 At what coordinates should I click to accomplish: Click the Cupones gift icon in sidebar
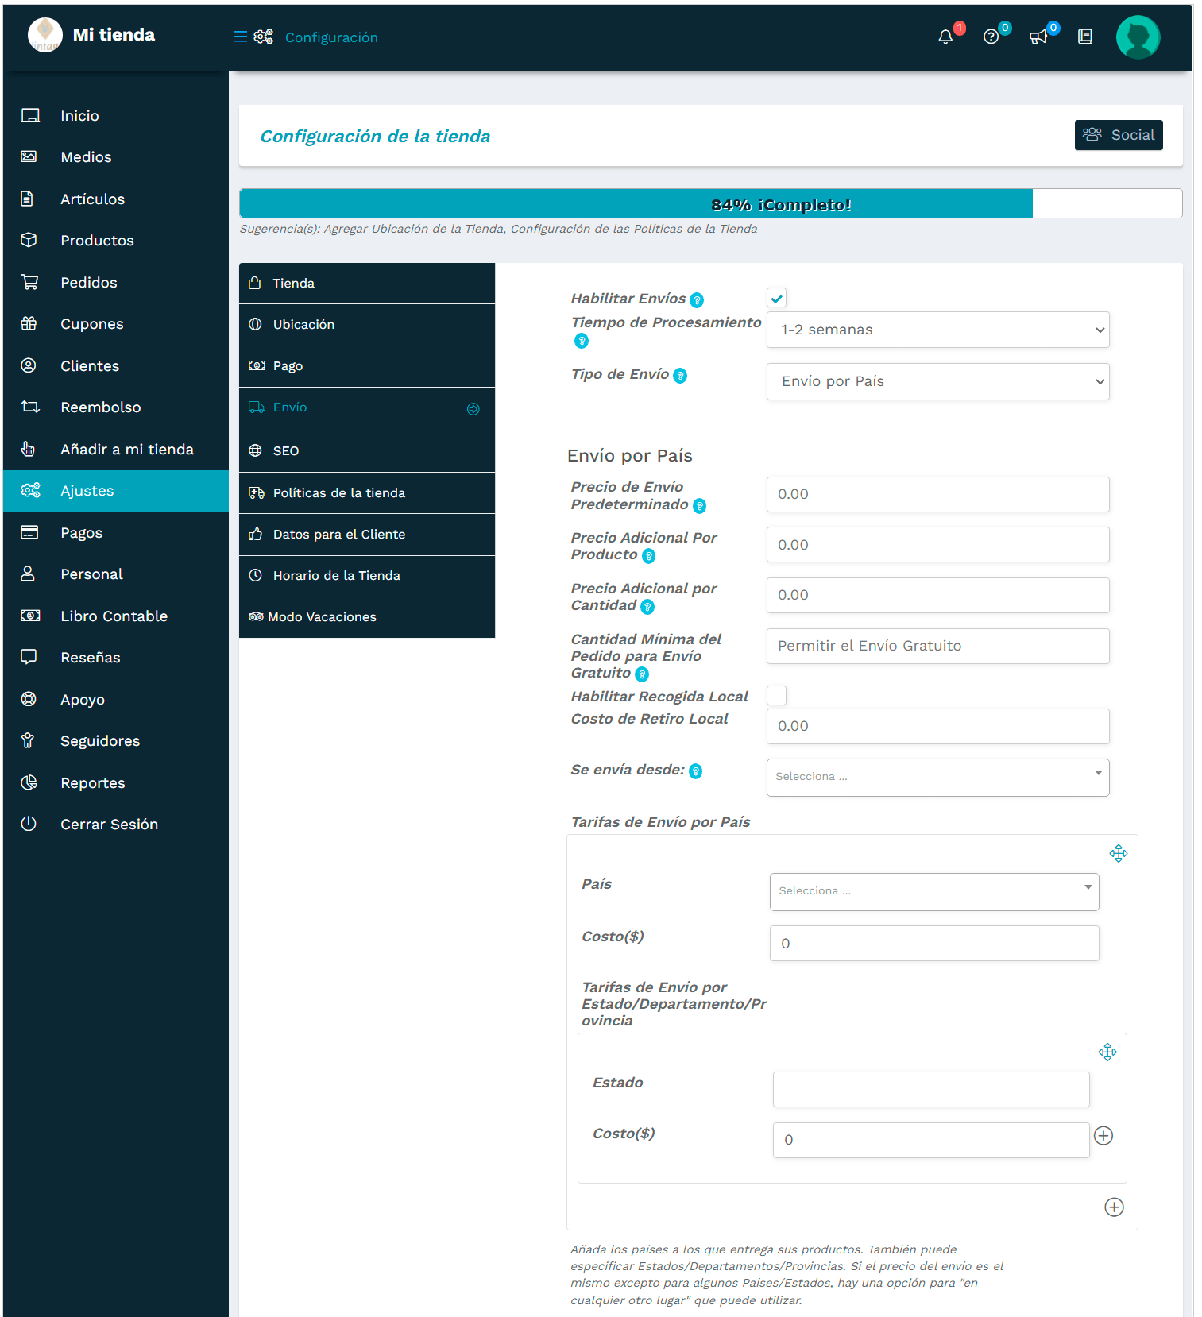(x=29, y=323)
